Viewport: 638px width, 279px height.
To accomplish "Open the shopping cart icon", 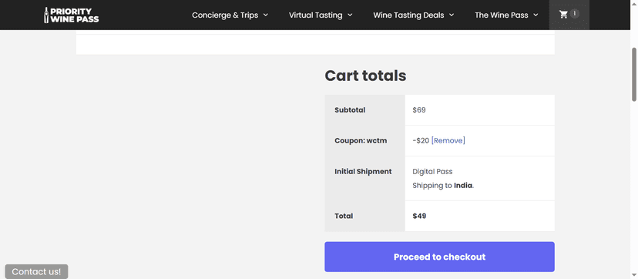I will [x=563, y=15].
